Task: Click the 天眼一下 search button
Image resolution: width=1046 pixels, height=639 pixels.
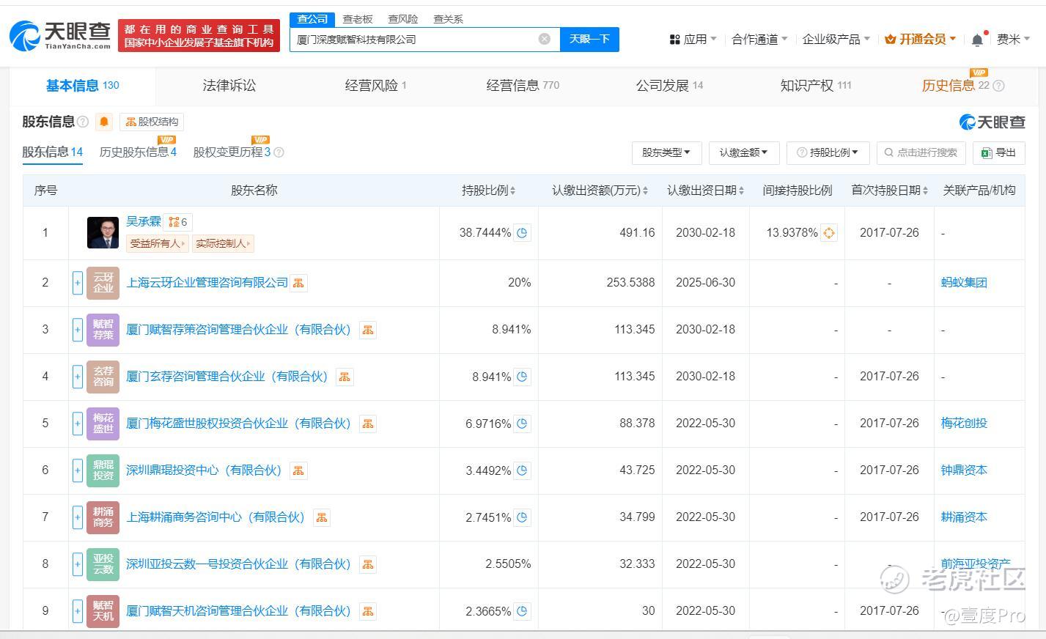Action: click(589, 39)
